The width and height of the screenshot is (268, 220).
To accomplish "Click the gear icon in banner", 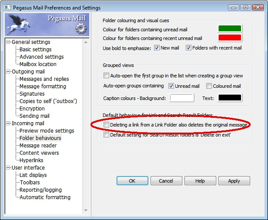I will click(x=80, y=29).
